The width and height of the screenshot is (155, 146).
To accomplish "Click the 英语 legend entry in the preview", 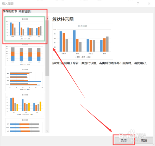I will point(88,57).
